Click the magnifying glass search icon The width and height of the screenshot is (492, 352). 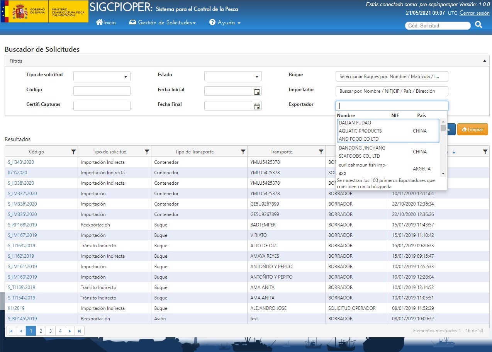point(478,25)
